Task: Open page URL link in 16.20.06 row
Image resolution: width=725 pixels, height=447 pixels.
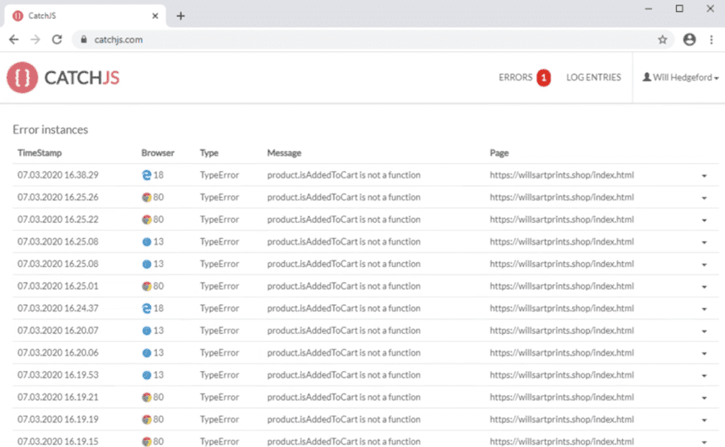Action: click(561, 353)
